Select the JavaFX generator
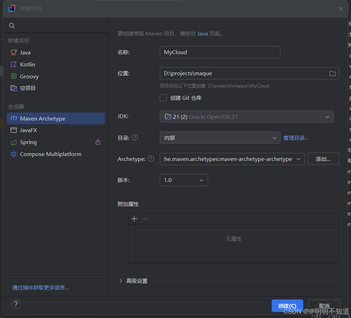This screenshot has width=351, height=318. [56, 130]
